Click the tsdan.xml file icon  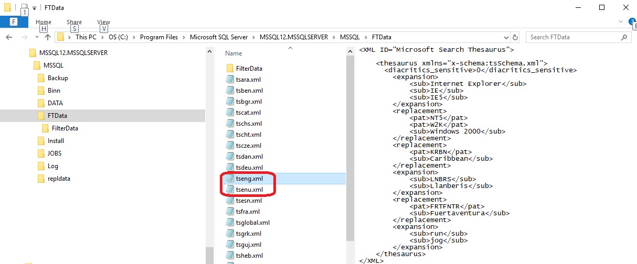(230, 157)
